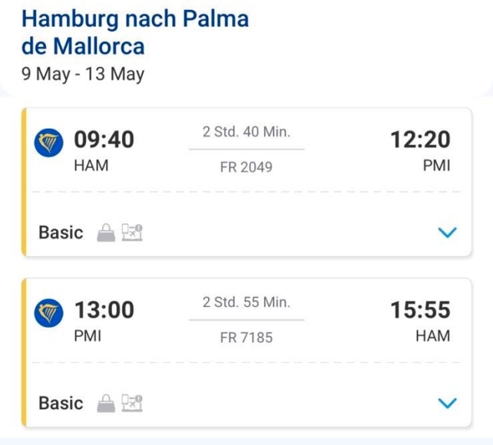Image resolution: width=493 pixels, height=445 pixels.
Task: Select flight number FR 2049
Action: (246, 166)
